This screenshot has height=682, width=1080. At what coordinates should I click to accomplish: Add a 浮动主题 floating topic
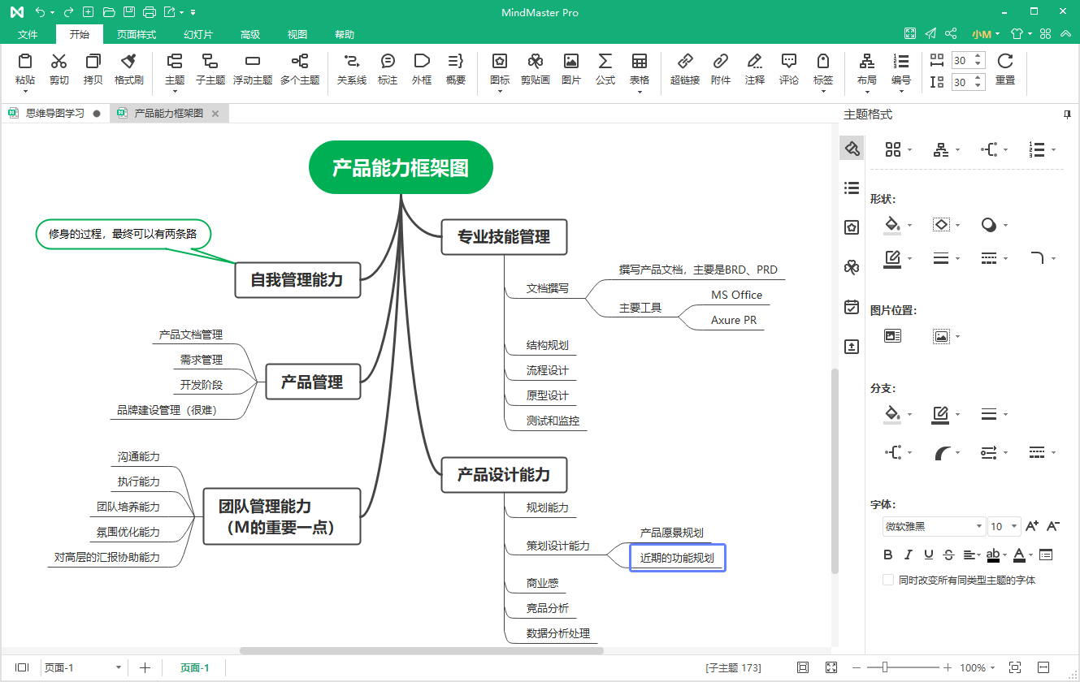point(253,69)
